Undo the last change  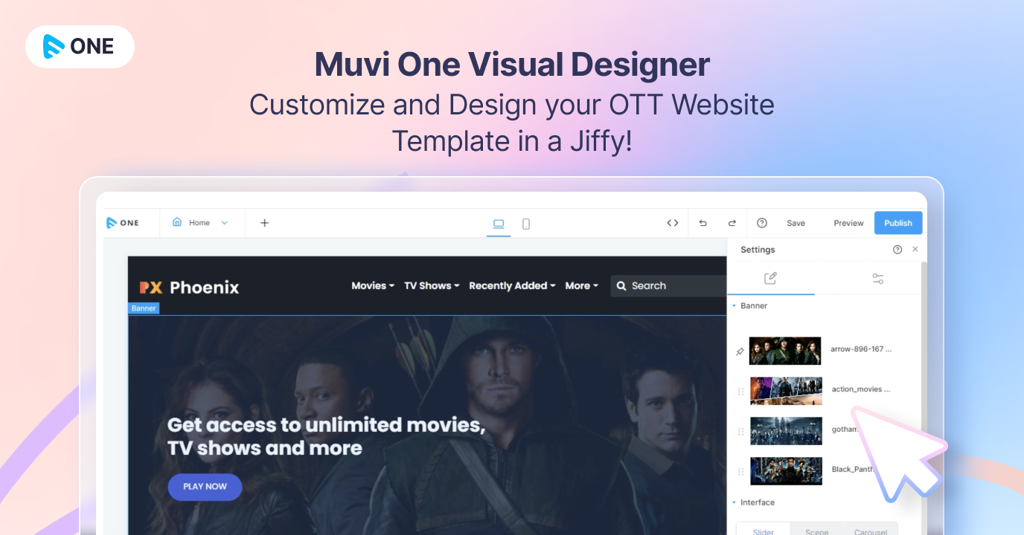coord(703,223)
